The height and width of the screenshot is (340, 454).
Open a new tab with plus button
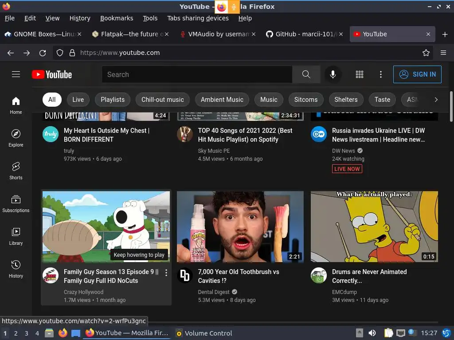(x=445, y=34)
